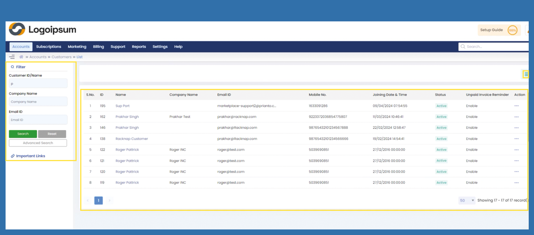Click the hamburger sidebar toggle icon

[x=12, y=57]
